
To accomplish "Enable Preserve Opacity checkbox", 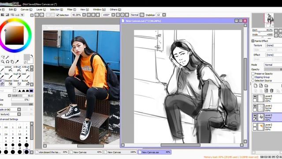I will (253, 74).
